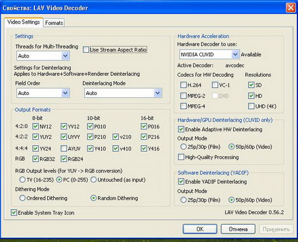Switch to the Formats tab
This screenshot has width=298, height=242.
[54, 23]
